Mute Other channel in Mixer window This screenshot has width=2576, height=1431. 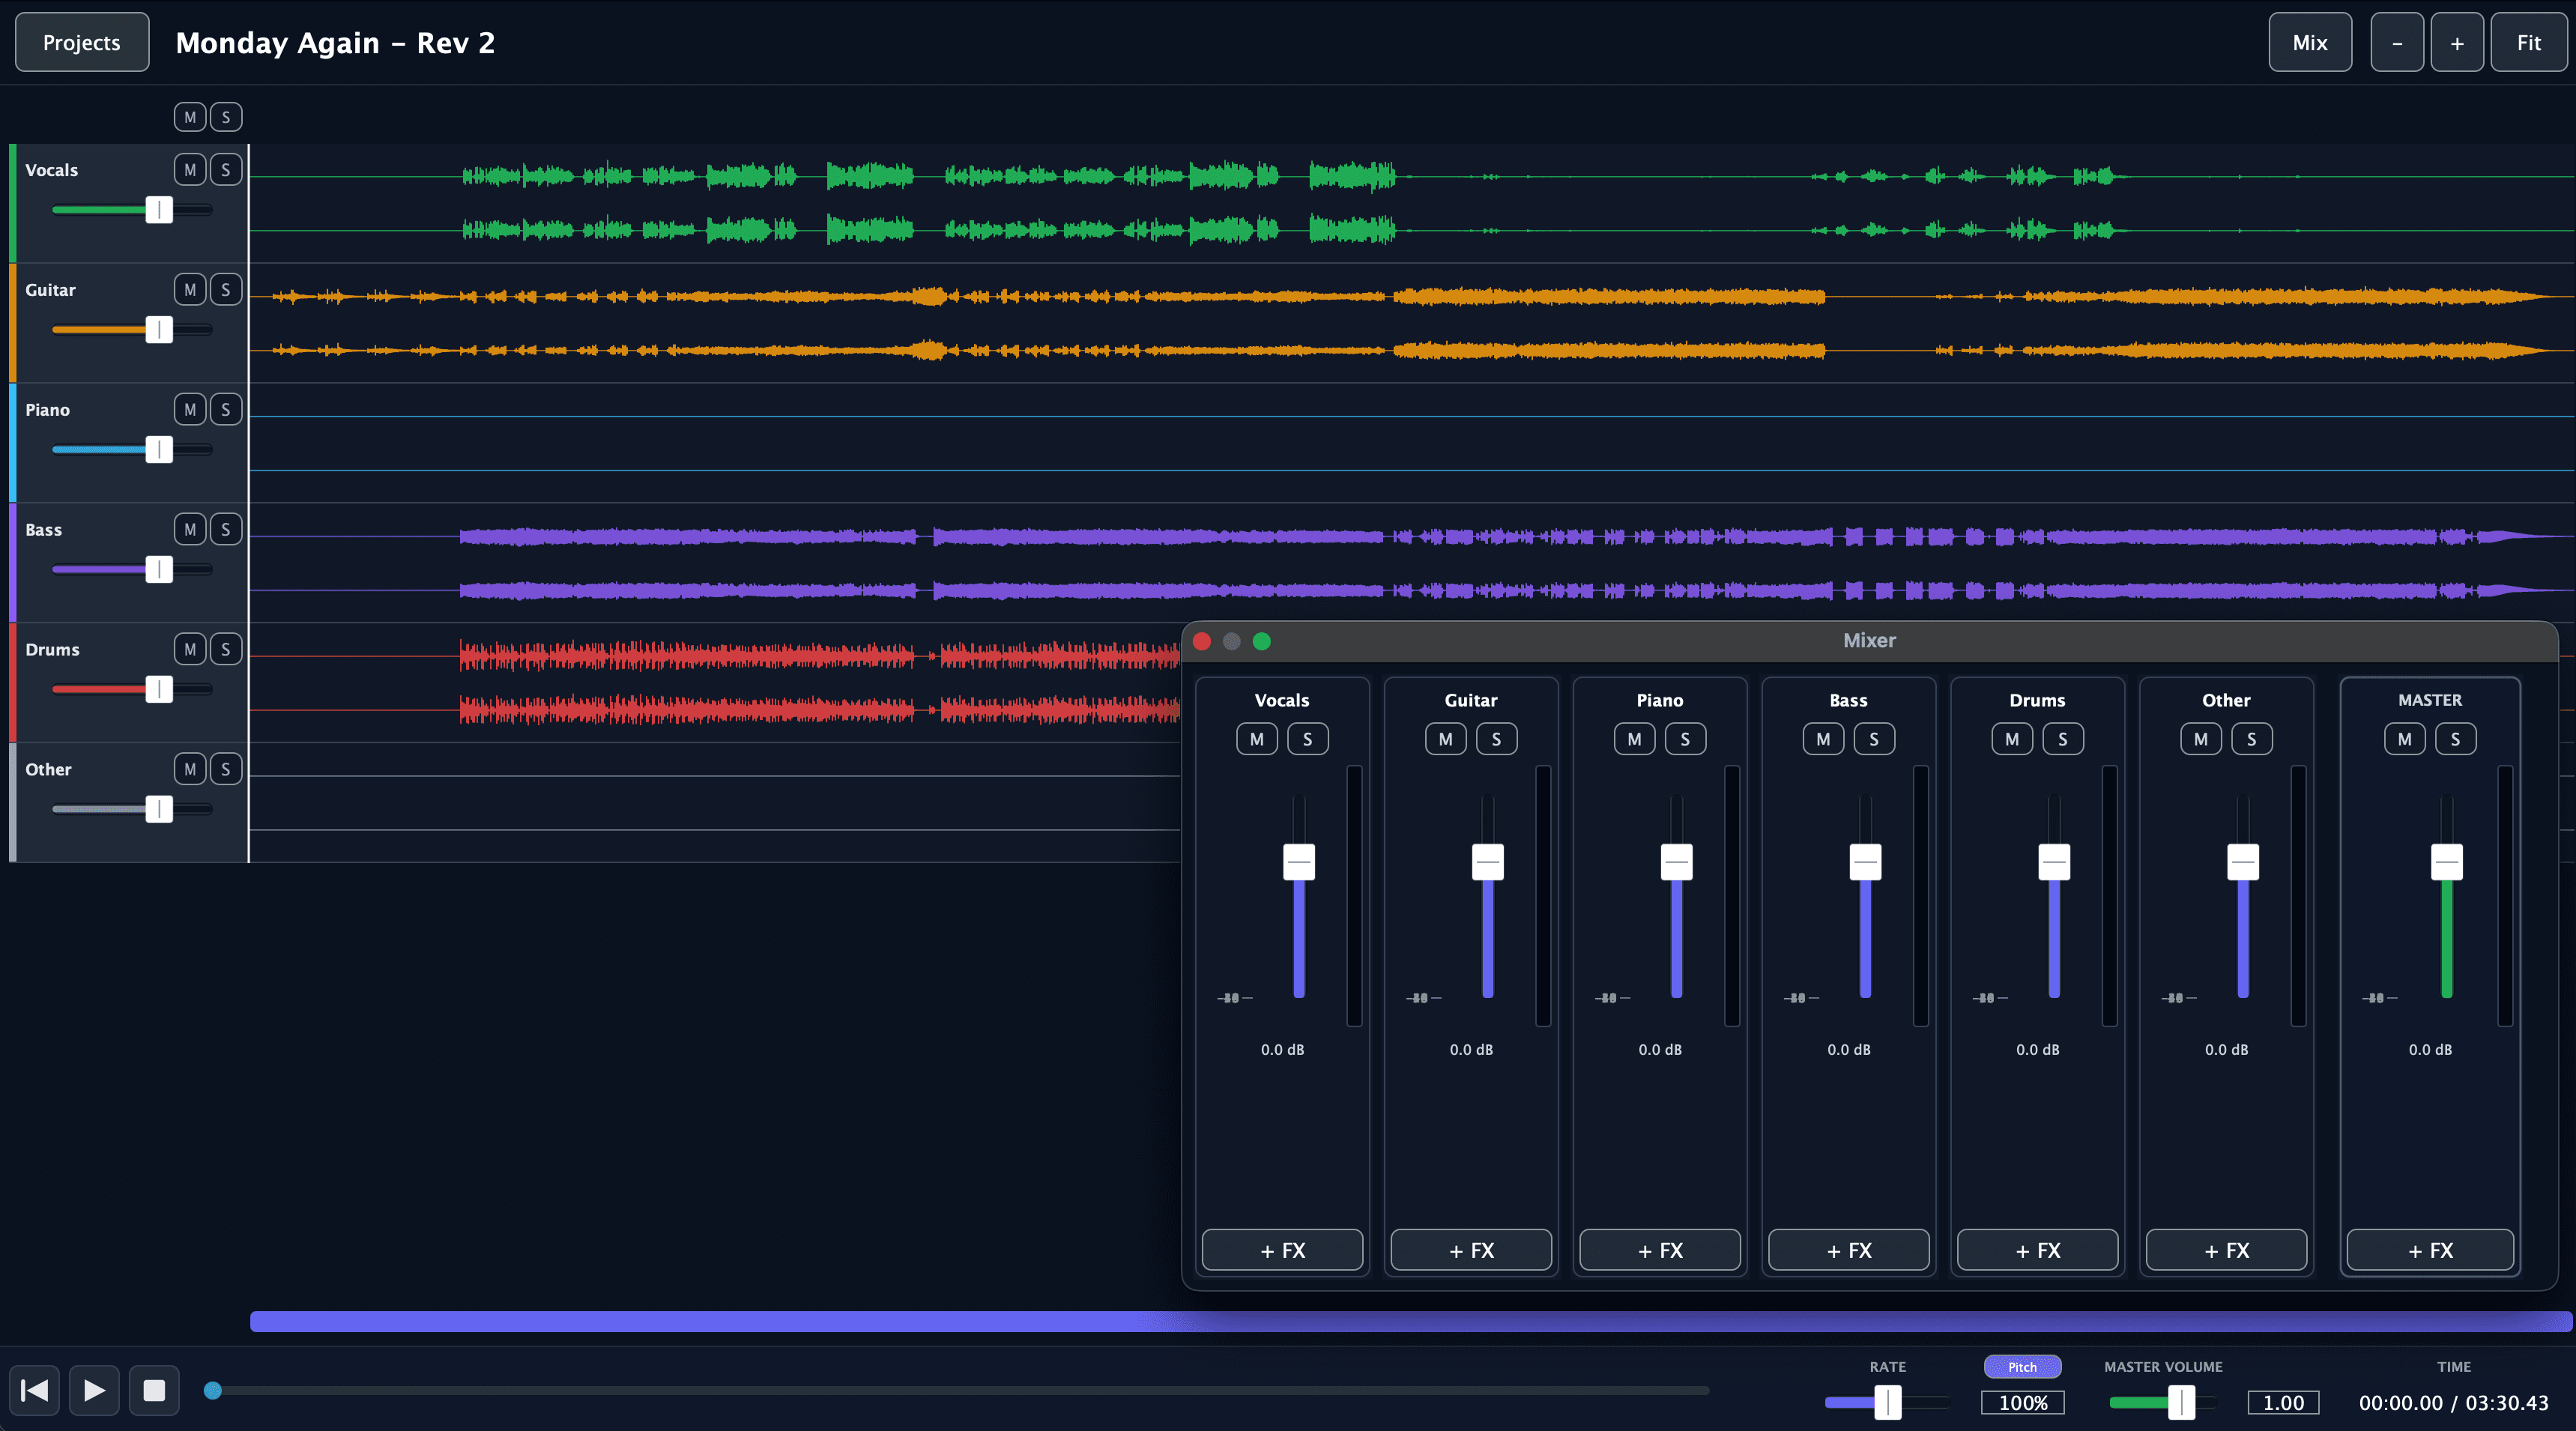pos(2201,739)
